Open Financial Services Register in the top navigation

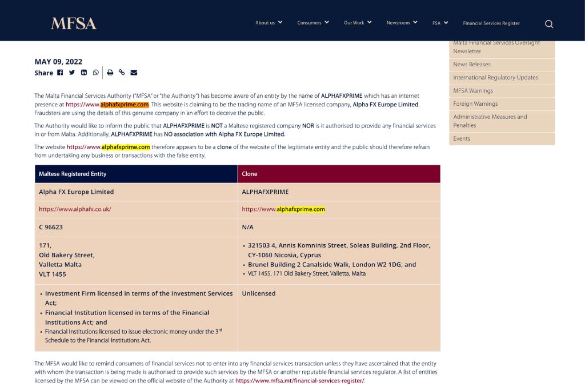tap(491, 23)
